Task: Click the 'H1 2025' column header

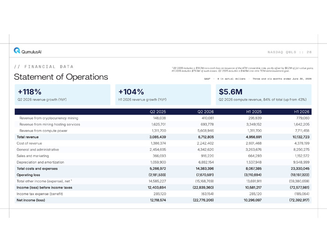Action: point(254,112)
